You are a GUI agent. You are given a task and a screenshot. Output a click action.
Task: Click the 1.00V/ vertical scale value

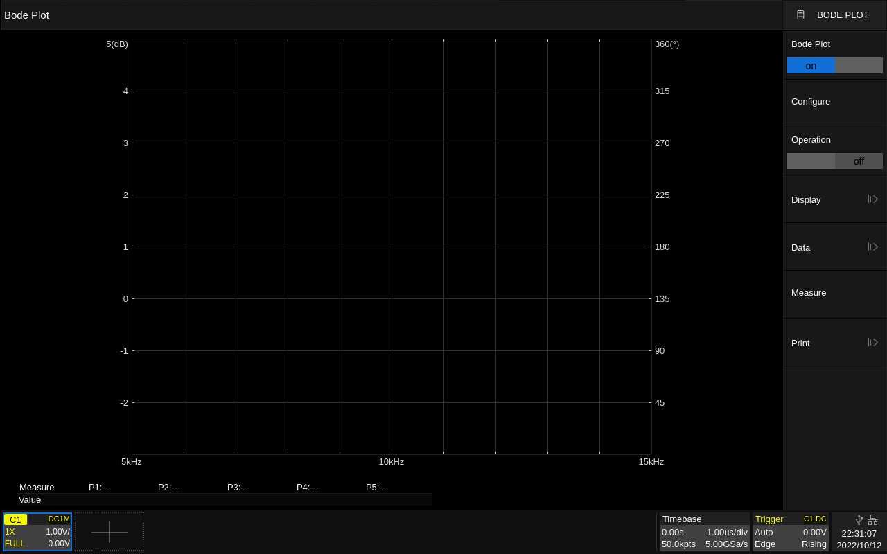tap(58, 532)
